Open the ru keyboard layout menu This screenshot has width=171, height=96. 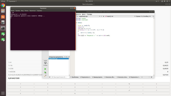click(157, 1)
